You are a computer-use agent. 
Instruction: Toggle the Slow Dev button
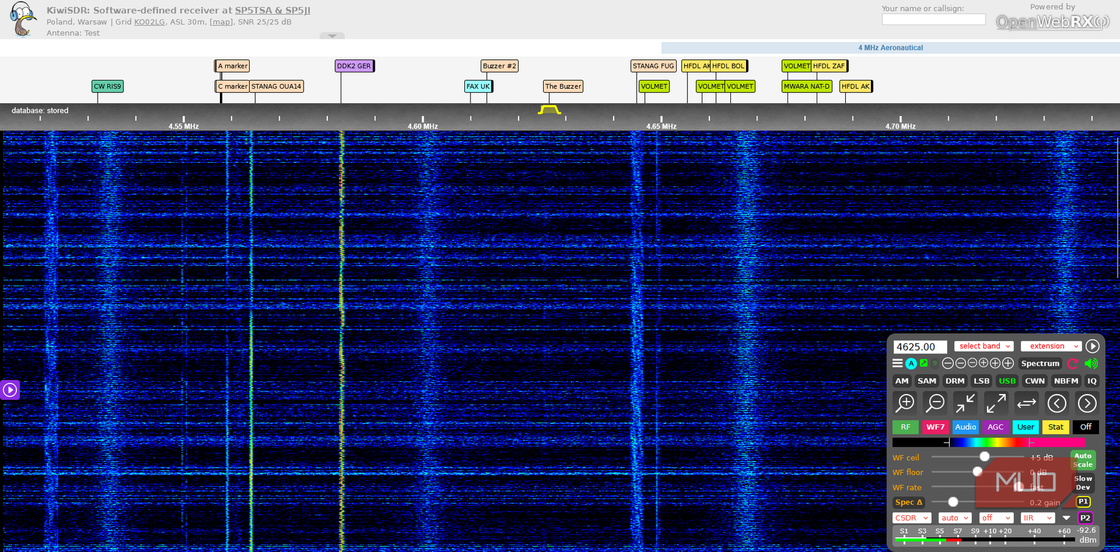(1083, 483)
